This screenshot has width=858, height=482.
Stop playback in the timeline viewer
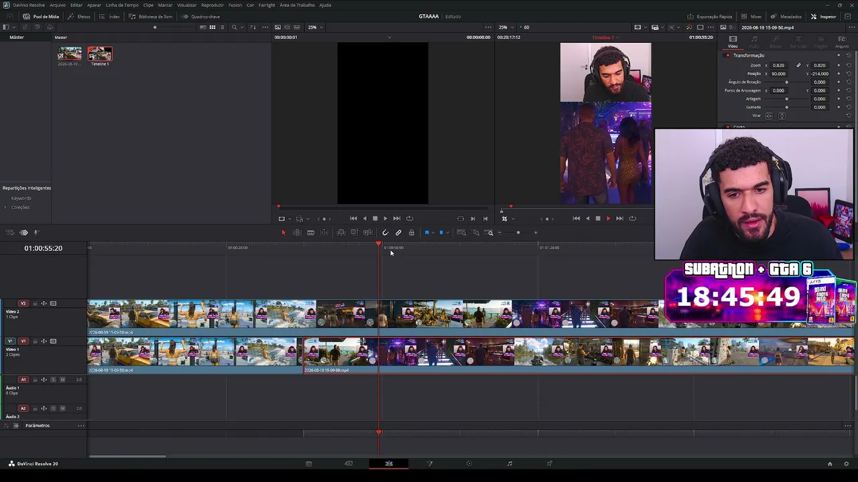(x=598, y=218)
